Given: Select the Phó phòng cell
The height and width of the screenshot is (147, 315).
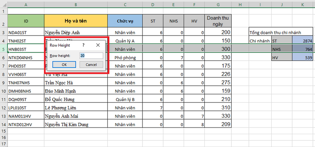Looking at the screenshot, I should (125, 57).
